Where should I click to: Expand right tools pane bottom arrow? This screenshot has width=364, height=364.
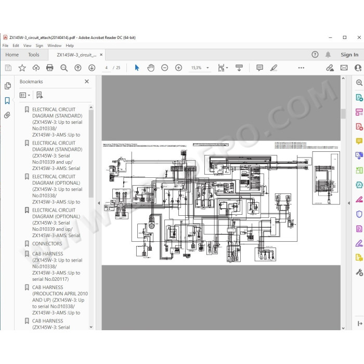[x=360, y=323]
